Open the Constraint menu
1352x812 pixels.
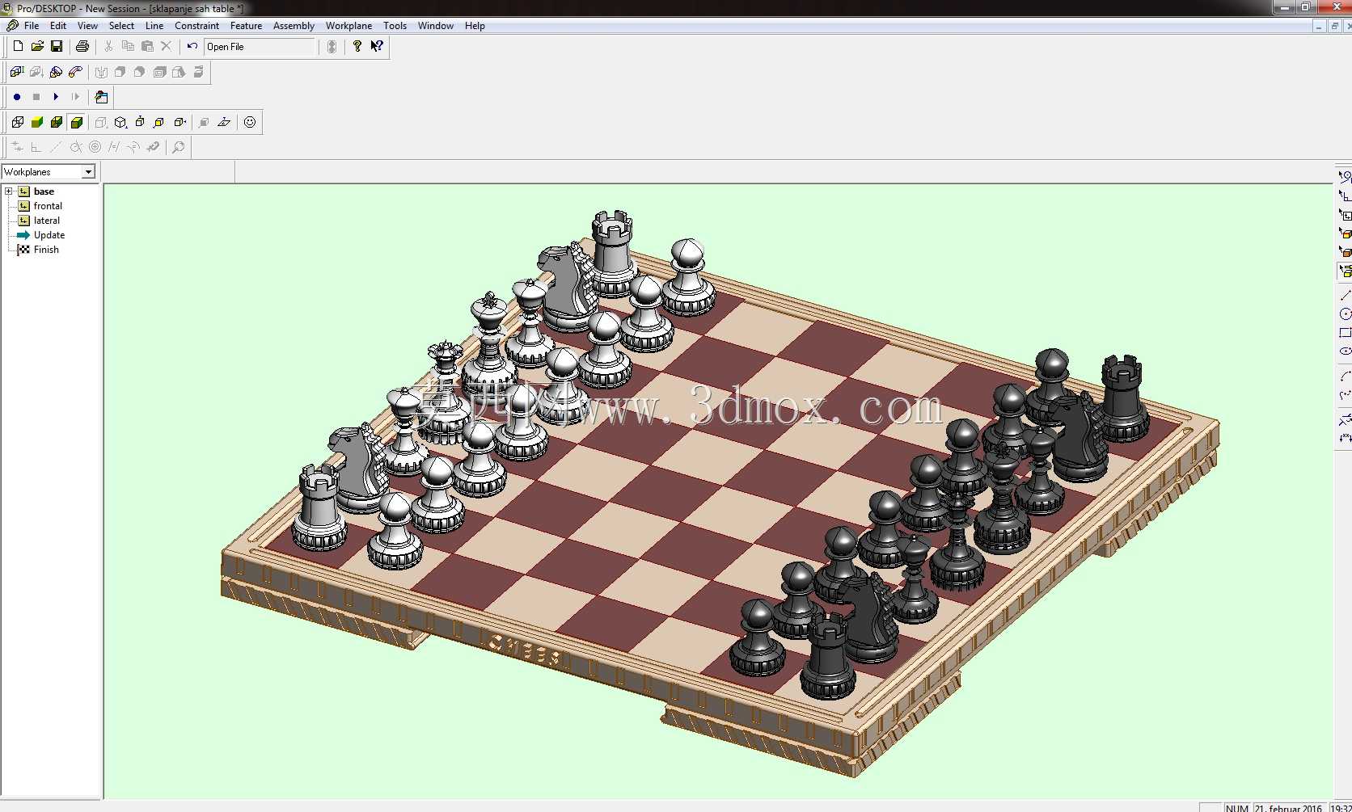(196, 26)
